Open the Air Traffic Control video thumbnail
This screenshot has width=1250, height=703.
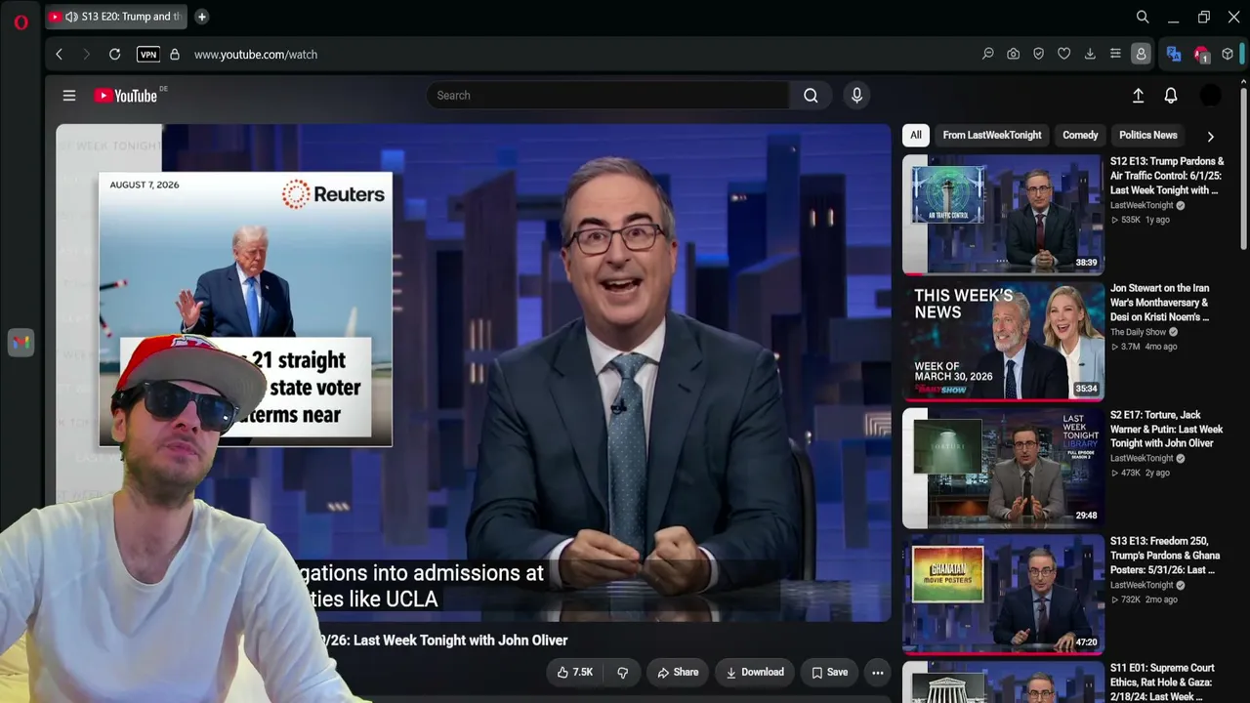(1003, 215)
